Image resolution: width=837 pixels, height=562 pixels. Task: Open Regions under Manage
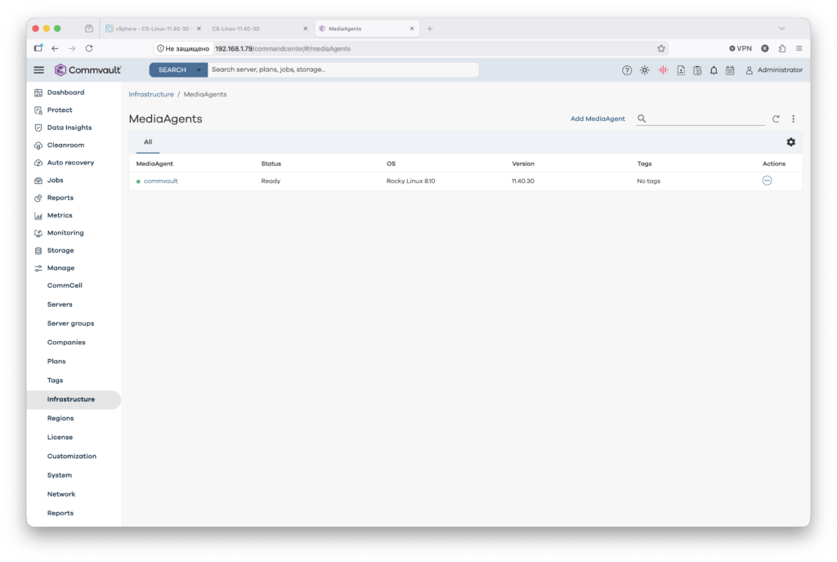coord(60,418)
